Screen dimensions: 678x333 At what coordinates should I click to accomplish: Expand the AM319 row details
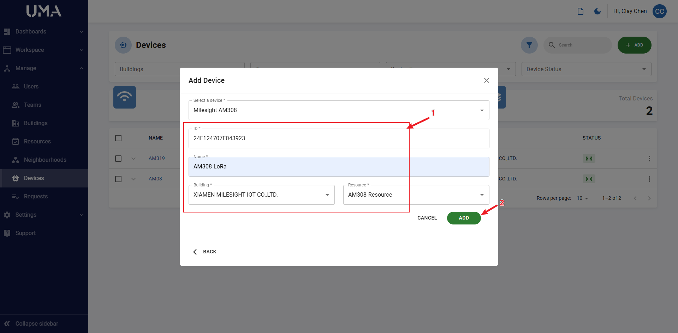pyautogui.click(x=133, y=159)
